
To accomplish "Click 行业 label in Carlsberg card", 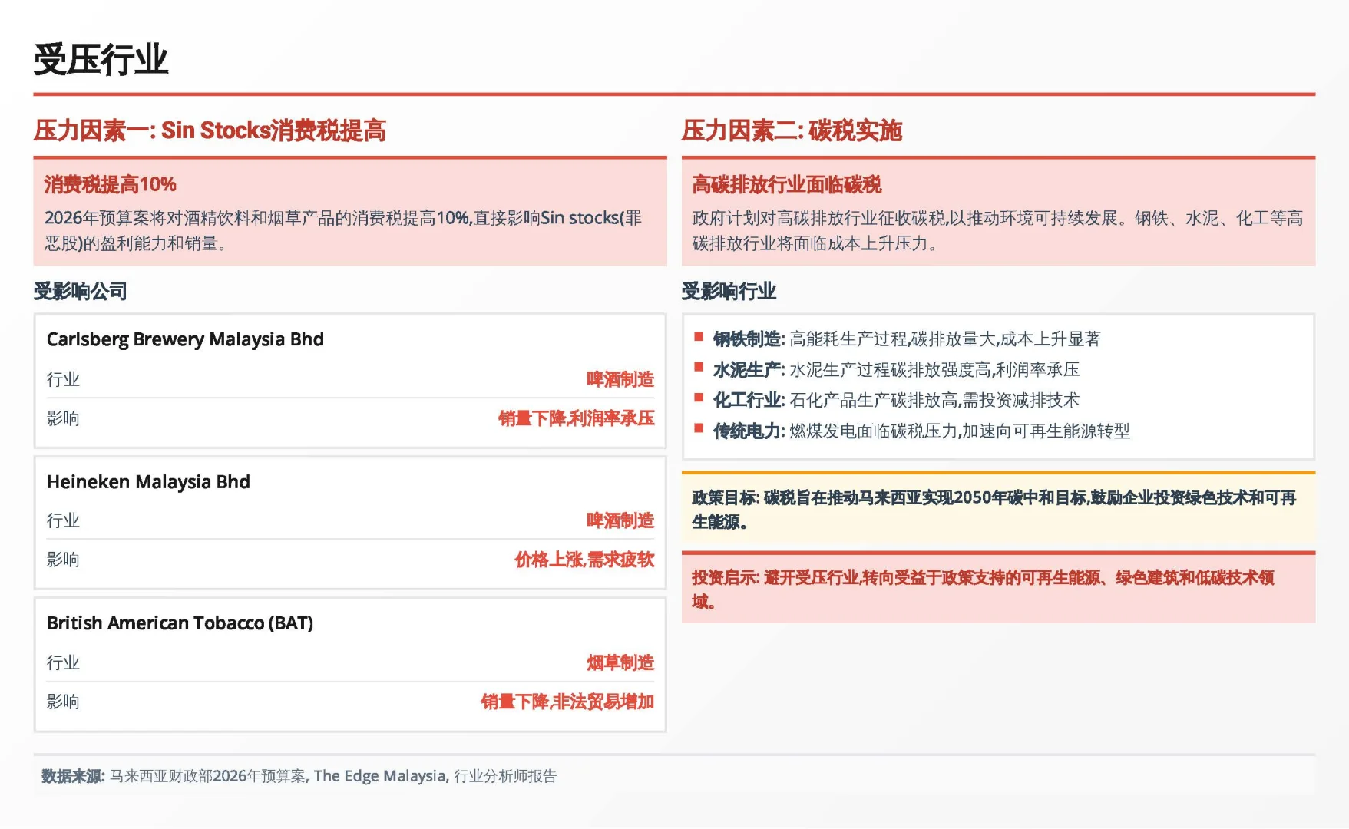I will (x=63, y=379).
